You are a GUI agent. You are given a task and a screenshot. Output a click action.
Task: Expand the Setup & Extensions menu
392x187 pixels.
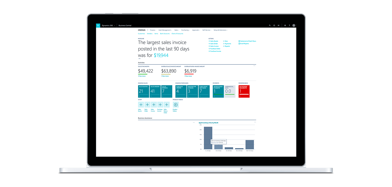[x=221, y=30]
